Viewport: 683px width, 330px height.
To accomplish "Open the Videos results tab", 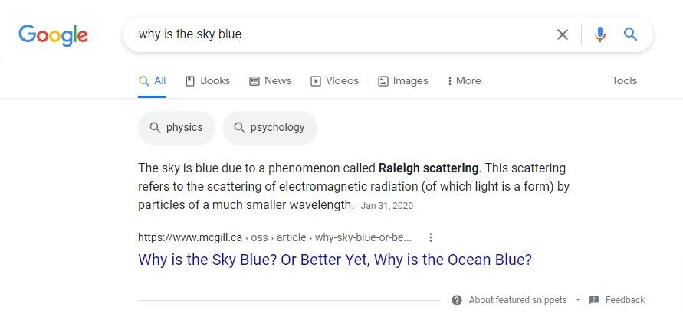I will coord(334,80).
